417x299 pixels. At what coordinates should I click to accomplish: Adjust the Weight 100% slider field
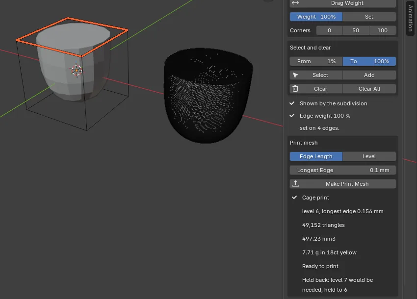point(316,17)
